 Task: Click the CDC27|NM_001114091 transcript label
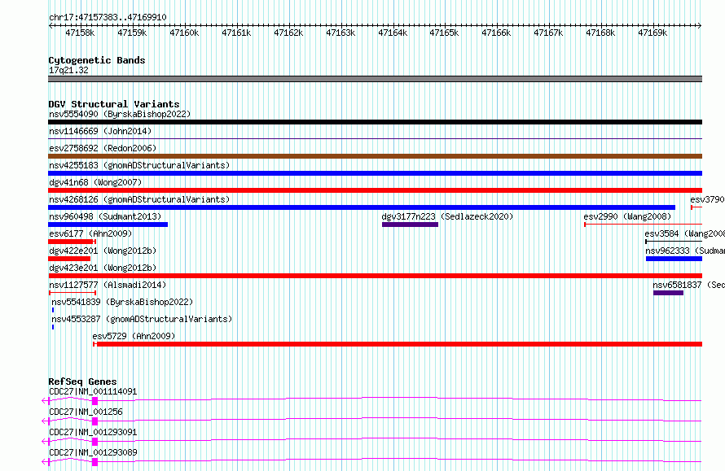tap(93, 391)
